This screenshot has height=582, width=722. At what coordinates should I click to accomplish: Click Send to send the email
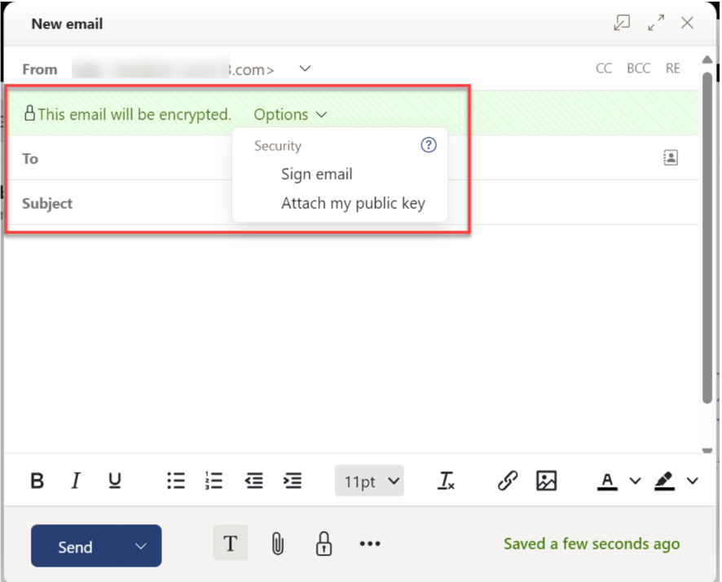coord(77,546)
